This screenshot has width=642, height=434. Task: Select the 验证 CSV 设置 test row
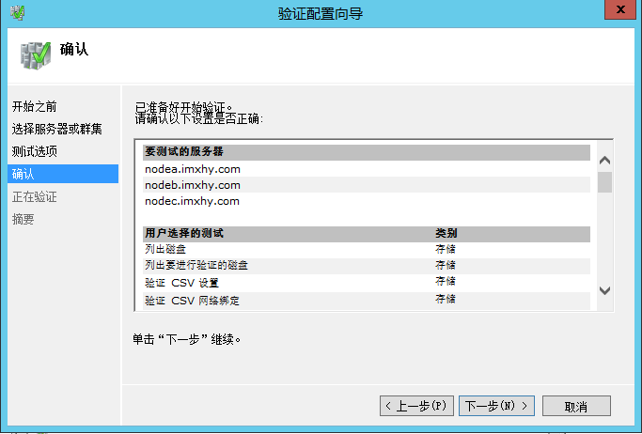click(x=367, y=282)
